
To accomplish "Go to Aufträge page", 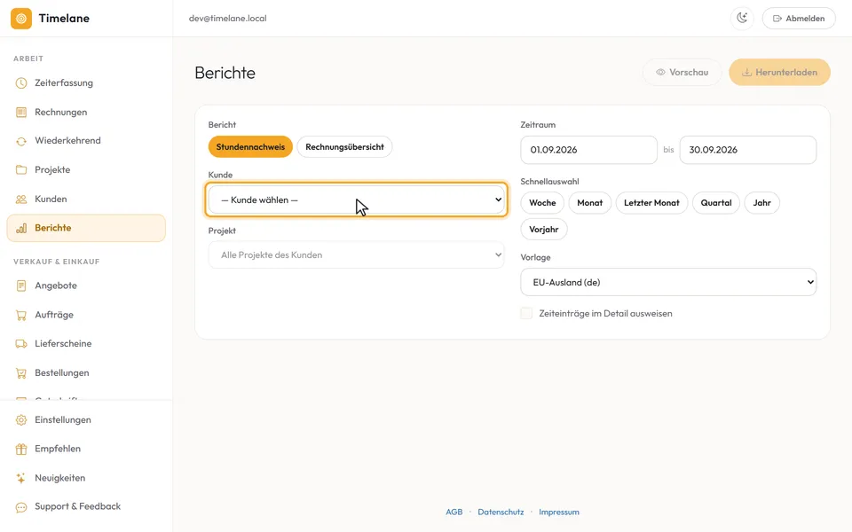I will [x=86, y=315].
